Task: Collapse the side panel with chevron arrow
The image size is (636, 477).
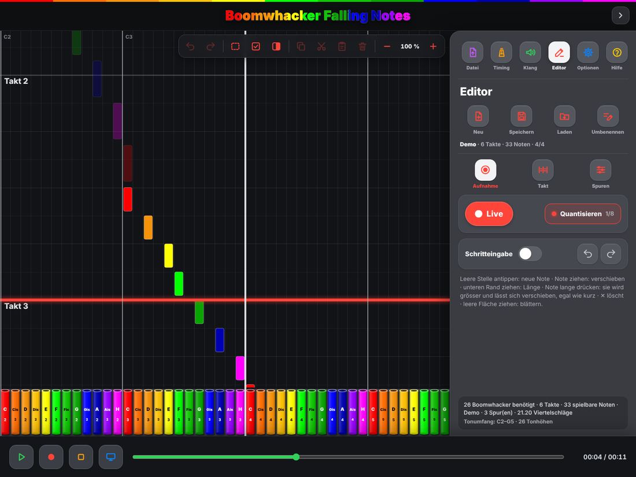Action: [620, 16]
